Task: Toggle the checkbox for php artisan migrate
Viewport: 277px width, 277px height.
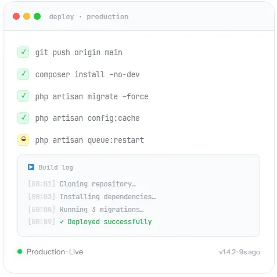Action: pos(23,96)
